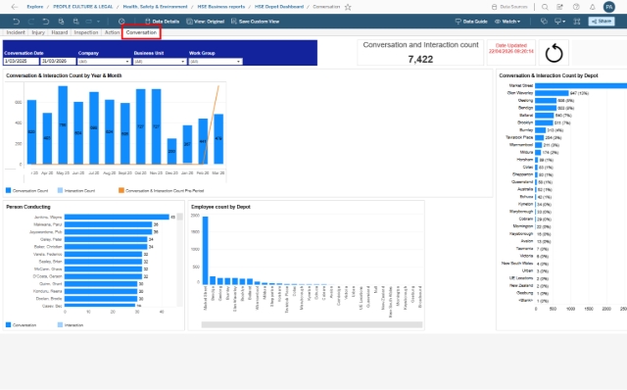Open the PA user avatar menu

609,7
